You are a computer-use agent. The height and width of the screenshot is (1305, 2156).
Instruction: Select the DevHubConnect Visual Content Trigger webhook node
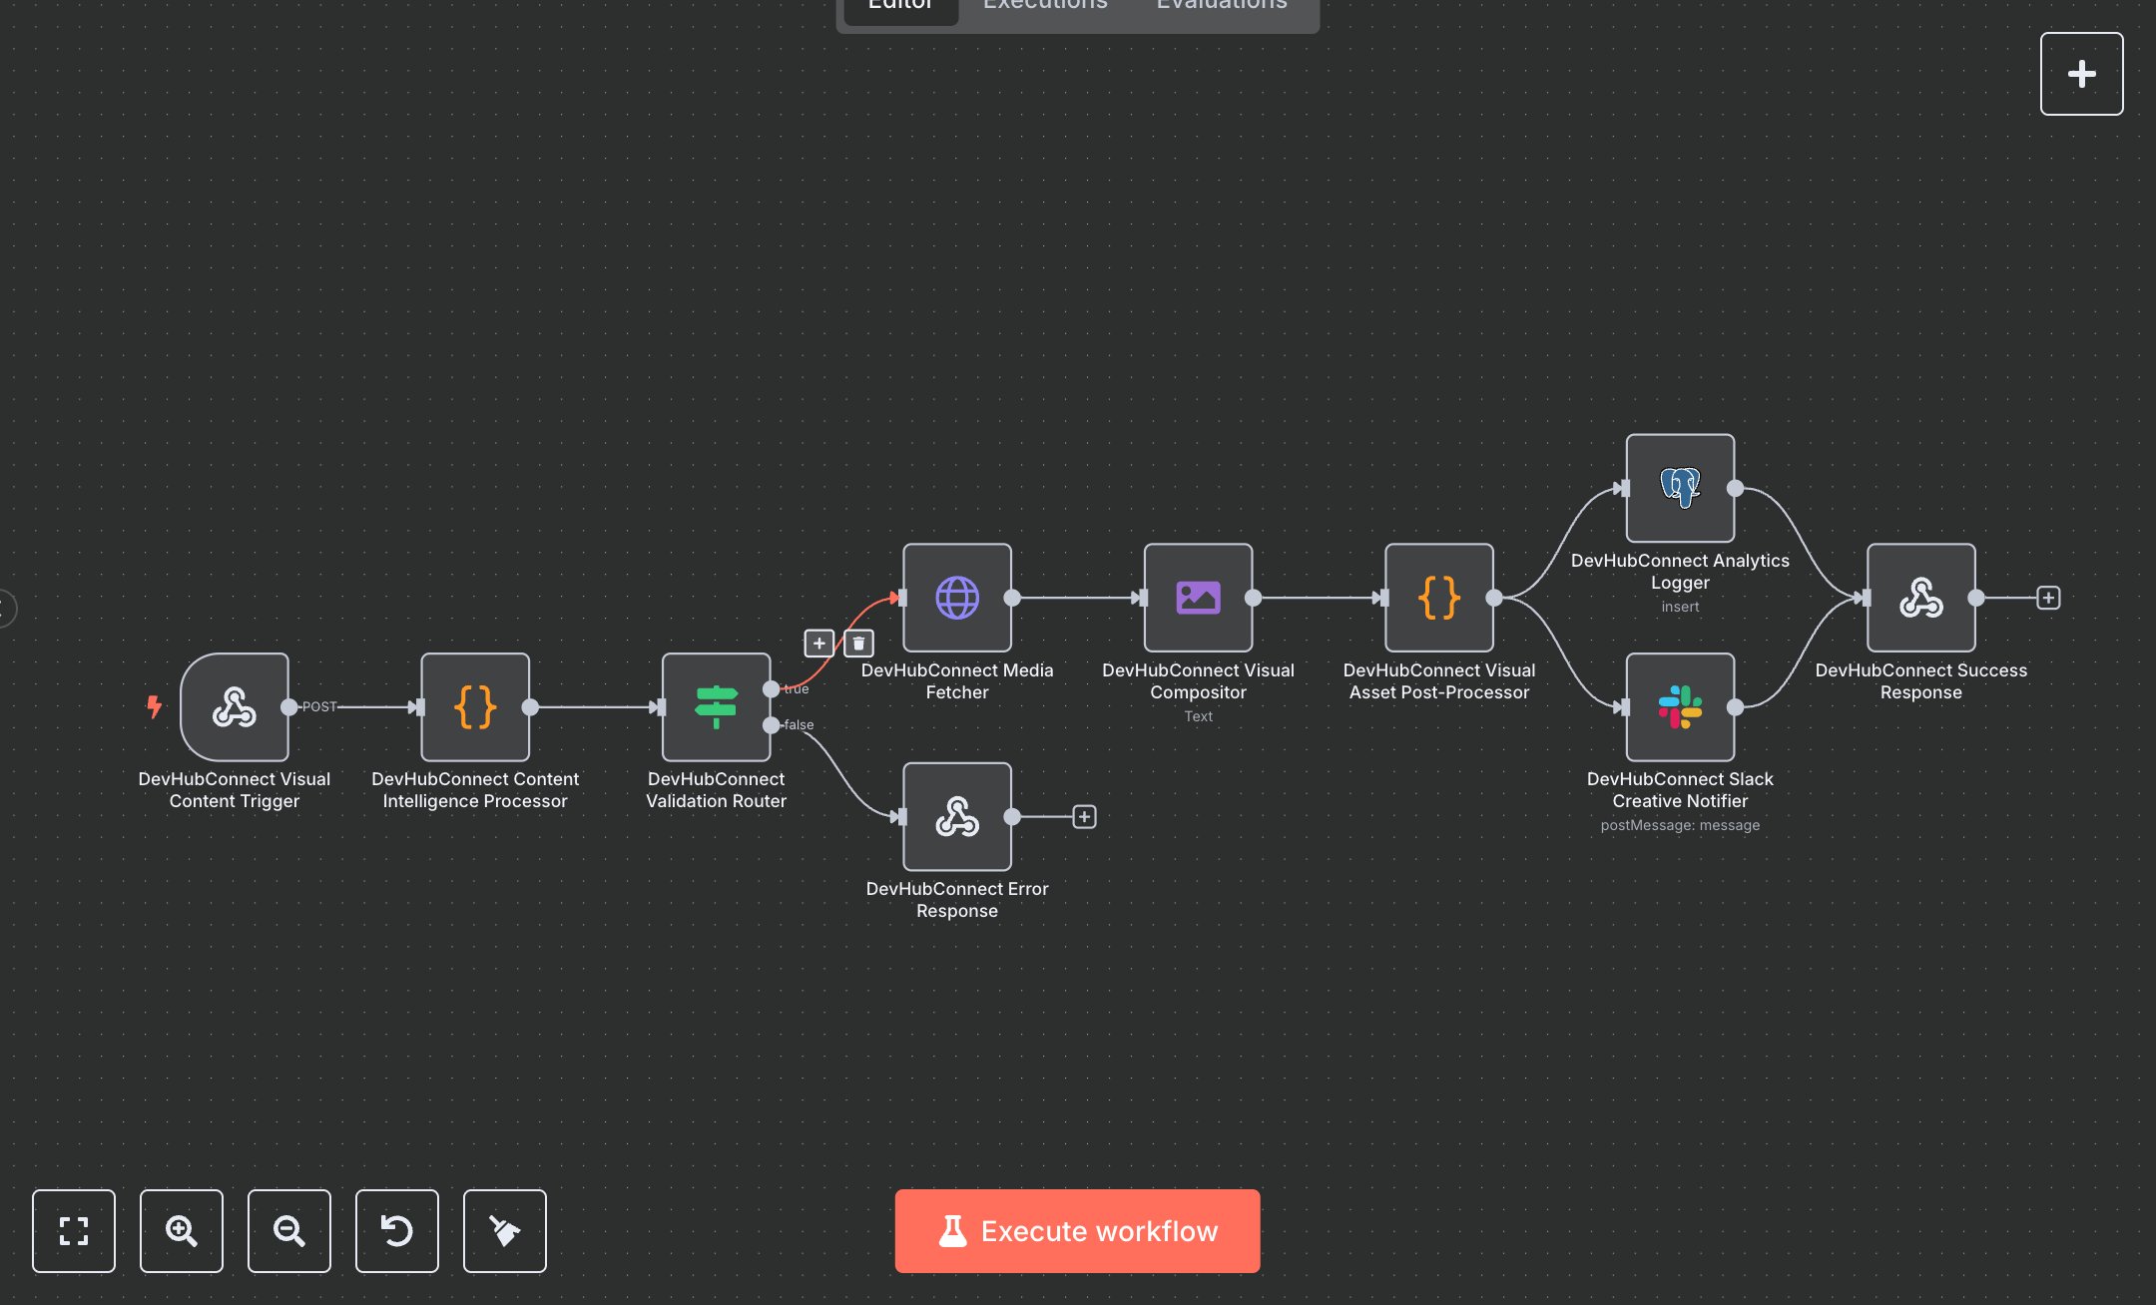point(236,708)
